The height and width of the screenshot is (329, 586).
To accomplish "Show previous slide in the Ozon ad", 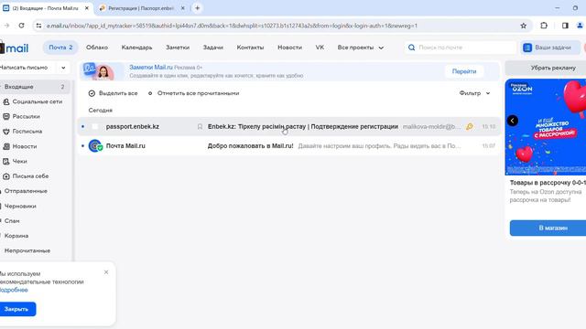I will 513,121.
